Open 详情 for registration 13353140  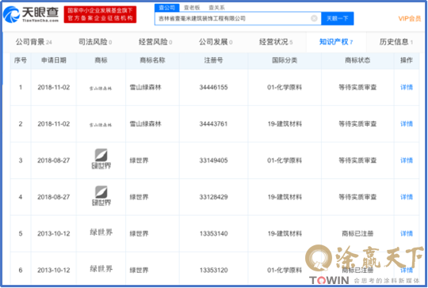pos(407,233)
